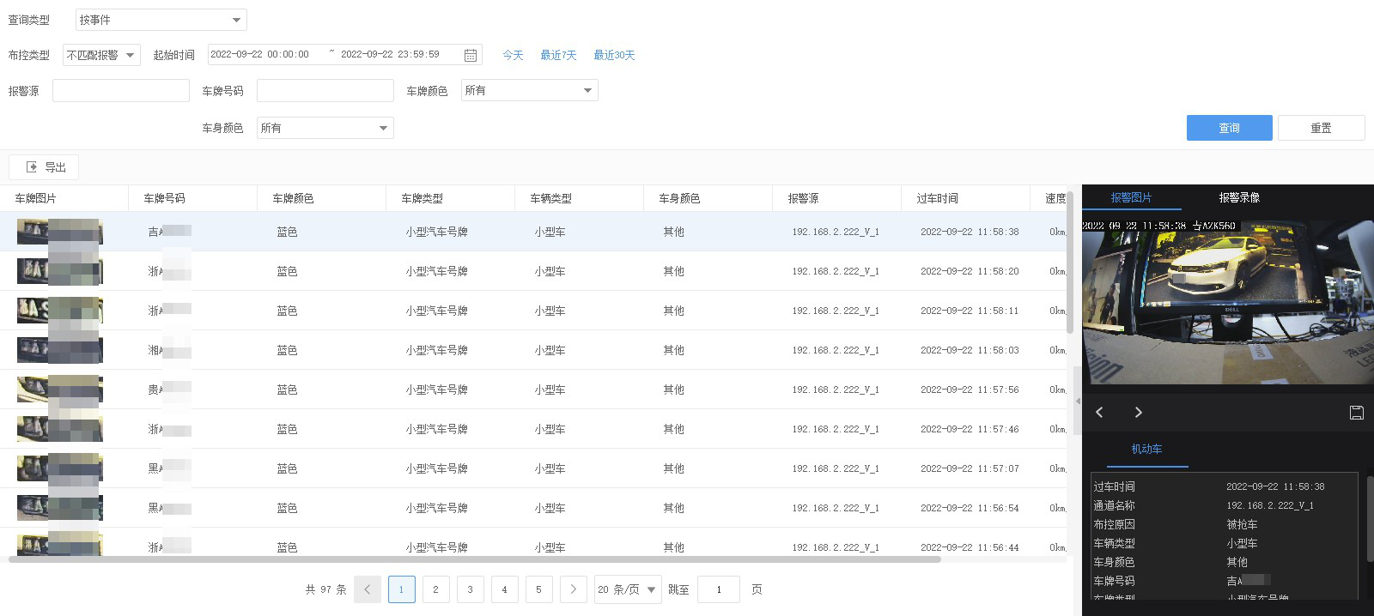Viewport: 1374px width, 616px height.
Task: Click the start time 2022-09-22 00:00:00 field
Action: click(x=259, y=54)
